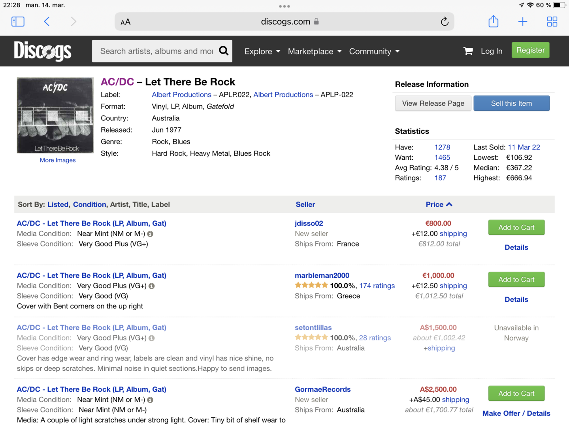Click the Log In link
The width and height of the screenshot is (569, 426).
pyautogui.click(x=492, y=51)
